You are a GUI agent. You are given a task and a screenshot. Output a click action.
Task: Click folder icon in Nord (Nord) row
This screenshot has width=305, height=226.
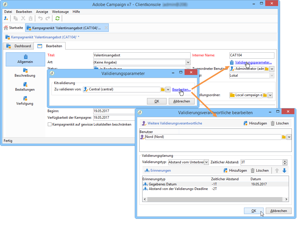point(284,137)
